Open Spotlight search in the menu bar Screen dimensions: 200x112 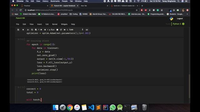[x=178, y=1]
